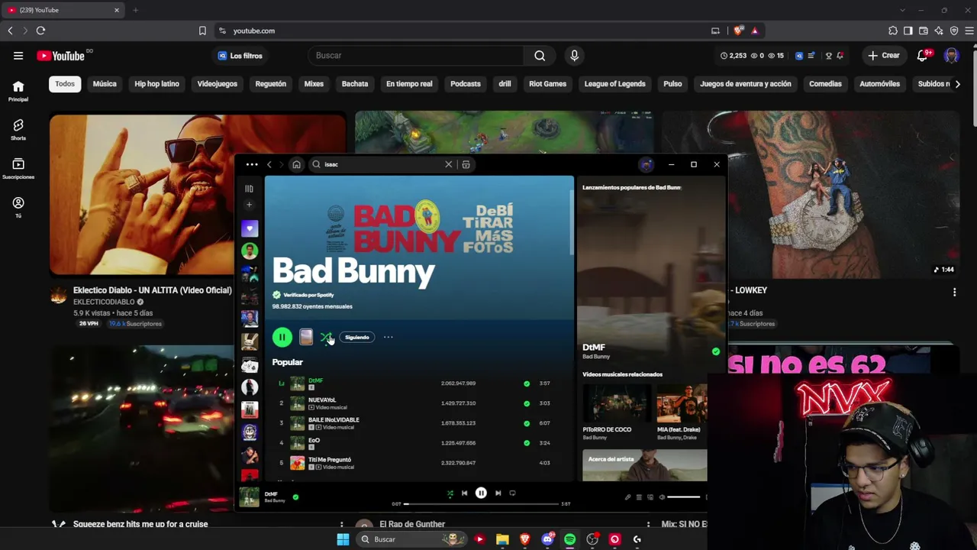Open Spotify browse icon beside search
Viewport: 977px width, 550px height.
[466, 164]
